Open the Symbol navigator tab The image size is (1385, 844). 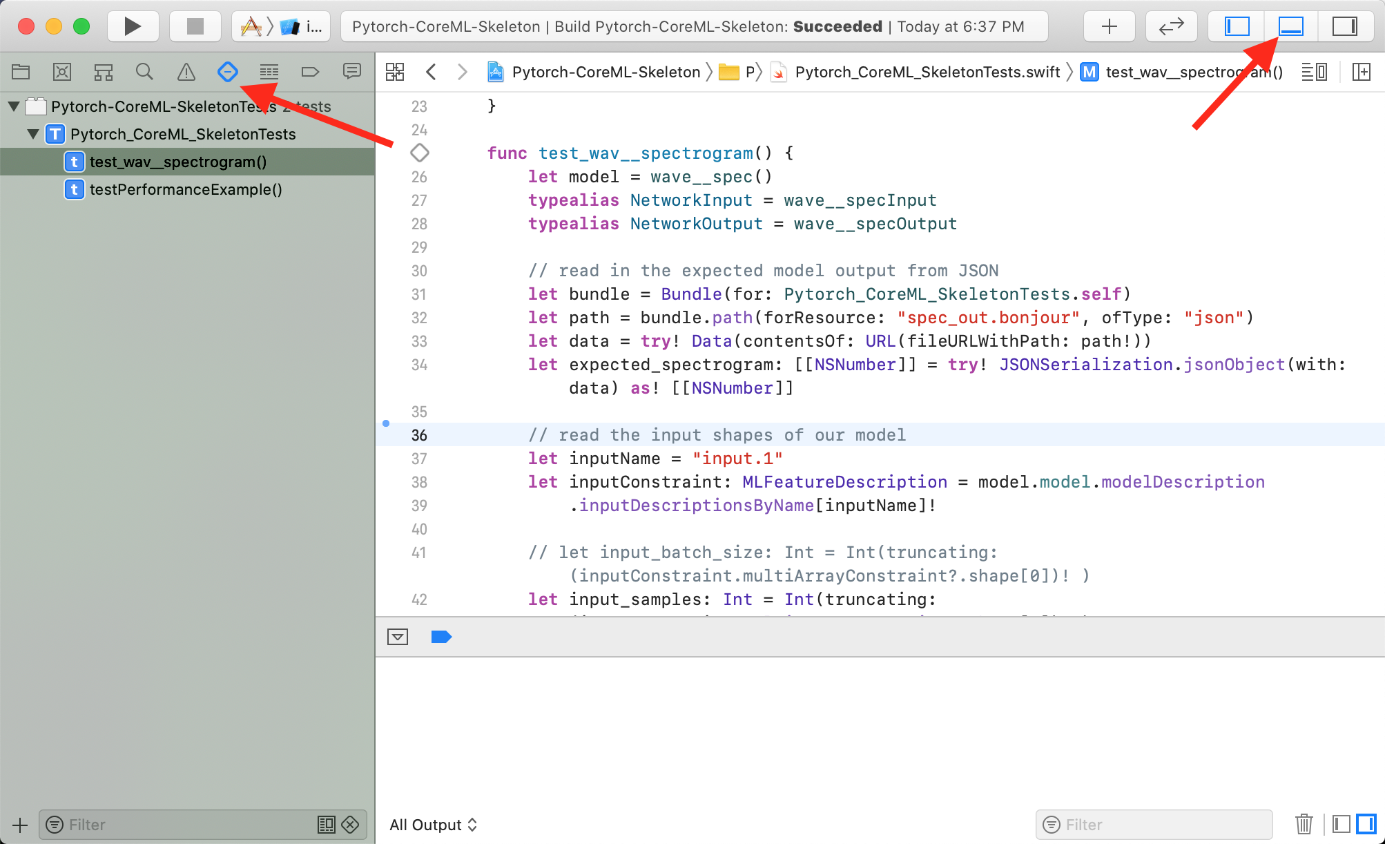[104, 72]
